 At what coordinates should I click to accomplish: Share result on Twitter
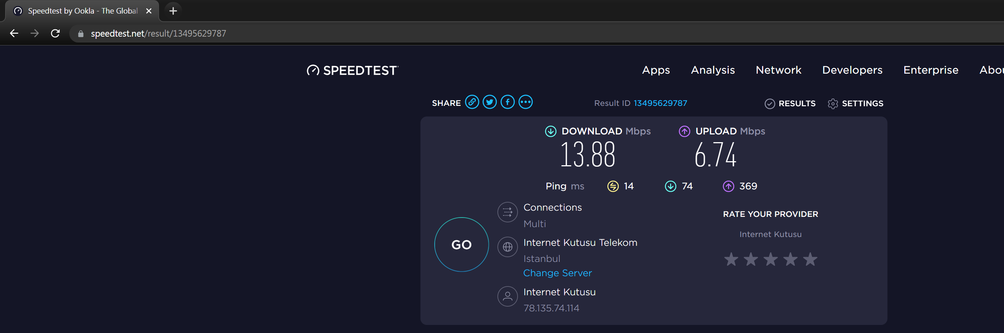click(490, 103)
